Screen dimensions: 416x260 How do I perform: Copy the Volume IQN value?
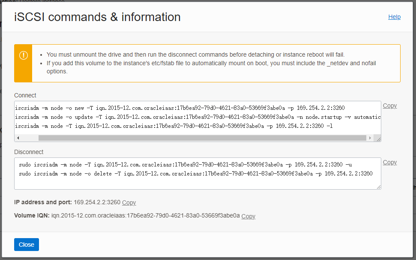click(x=248, y=216)
